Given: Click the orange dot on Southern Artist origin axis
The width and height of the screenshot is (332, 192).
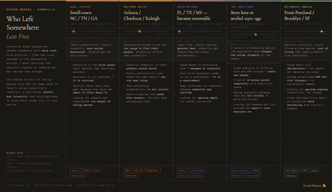Looking at the screenshot, I should point(139,31).
